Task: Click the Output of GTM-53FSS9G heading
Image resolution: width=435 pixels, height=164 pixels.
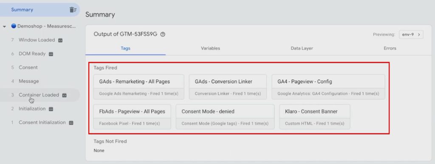Action: (125, 34)
